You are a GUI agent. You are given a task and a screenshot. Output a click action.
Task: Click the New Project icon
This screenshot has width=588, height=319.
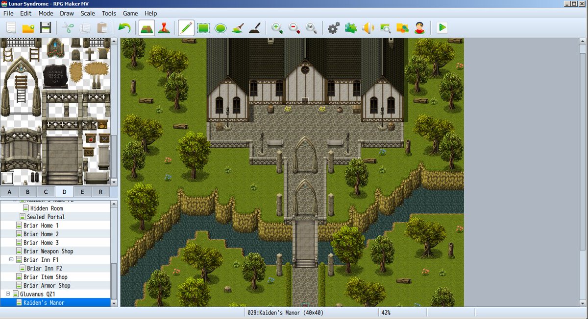11,28
